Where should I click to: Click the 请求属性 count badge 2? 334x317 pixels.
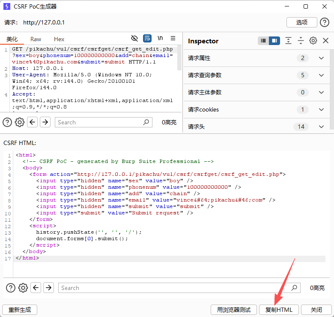pyautogui.click(x=302, y=58)
